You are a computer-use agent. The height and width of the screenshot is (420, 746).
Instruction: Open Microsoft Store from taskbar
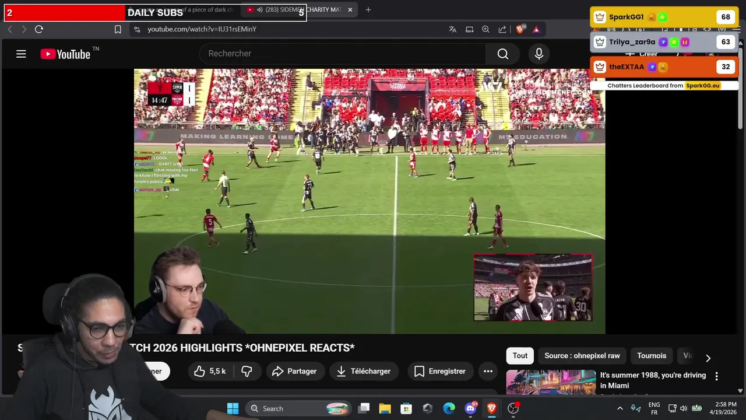coord(406,408)
